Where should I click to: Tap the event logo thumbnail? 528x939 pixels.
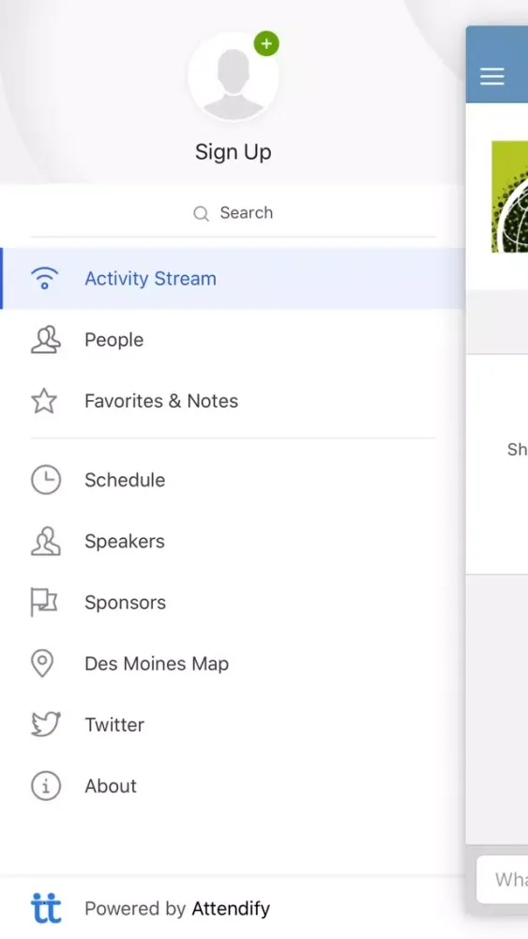click(x=509, y=197)
